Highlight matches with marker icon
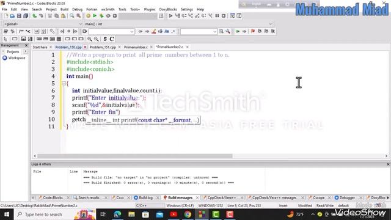391x220 pixels. (154, 31)
